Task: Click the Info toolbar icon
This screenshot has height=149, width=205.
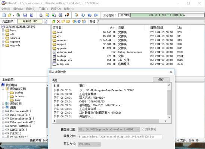Action: (83, 15)
